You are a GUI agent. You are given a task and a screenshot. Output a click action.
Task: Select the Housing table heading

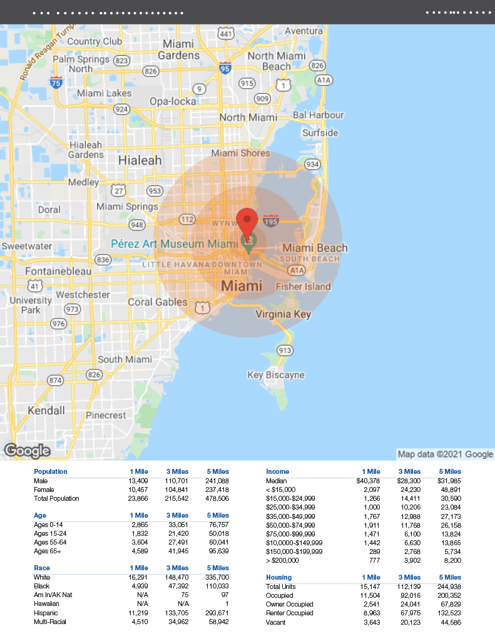point(278,577)
